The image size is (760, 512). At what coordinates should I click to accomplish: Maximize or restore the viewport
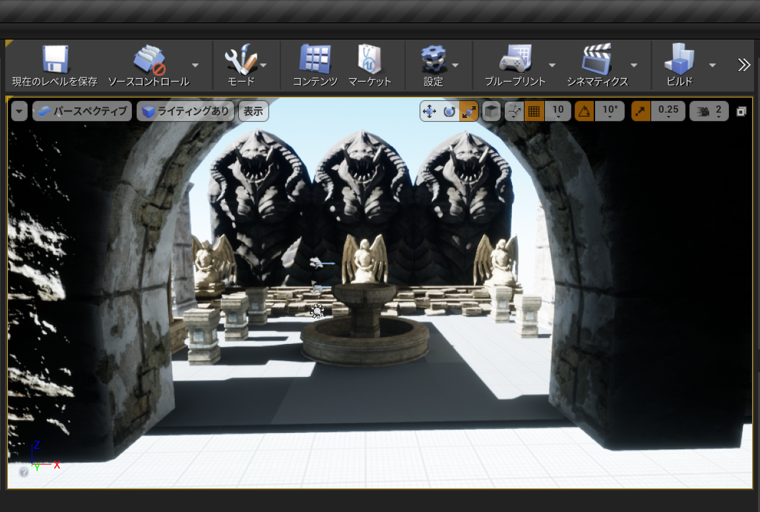pos(741,112)
